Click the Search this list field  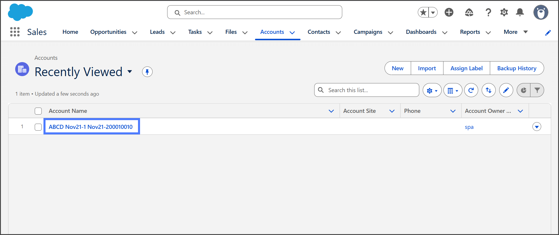371,90
